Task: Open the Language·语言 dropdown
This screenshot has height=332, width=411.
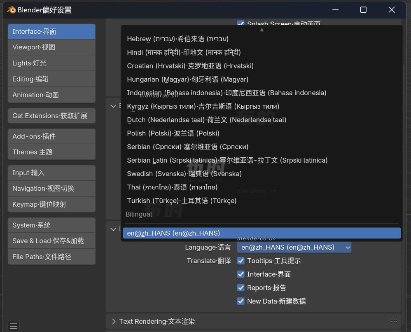Action: [x=294, y=247]
